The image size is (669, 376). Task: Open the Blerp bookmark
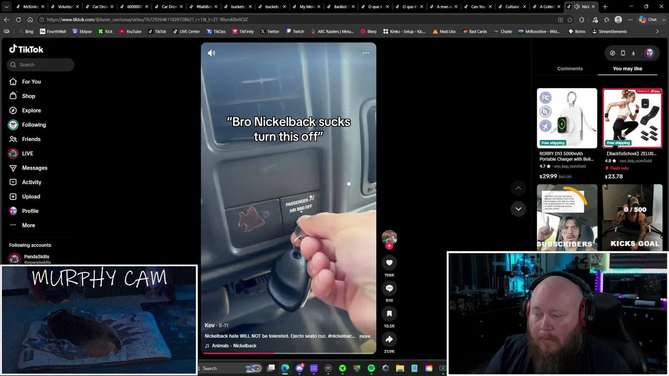click(368, 31)
